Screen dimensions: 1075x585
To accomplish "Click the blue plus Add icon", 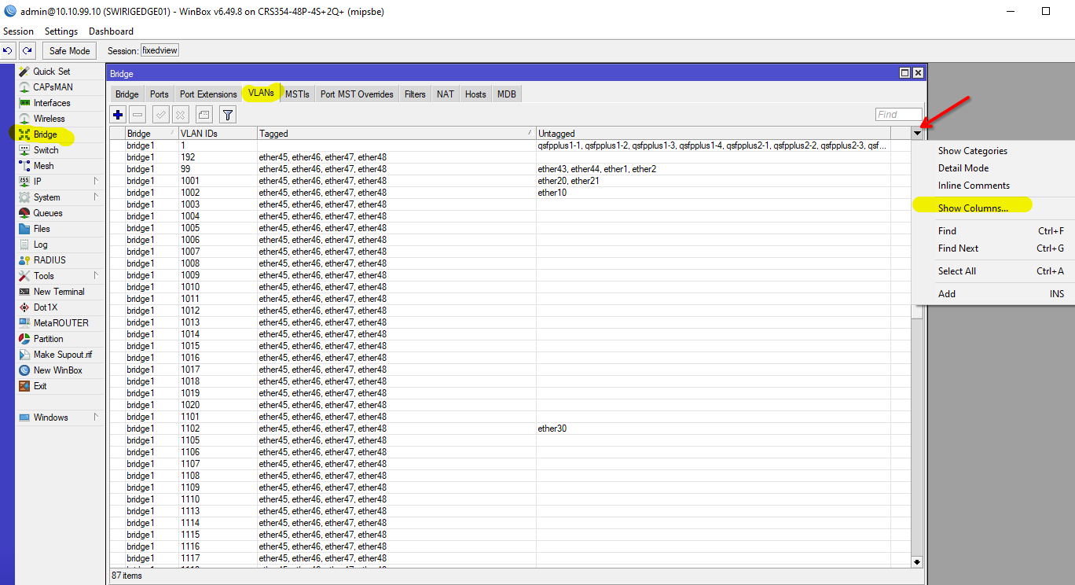I will 119,115.
